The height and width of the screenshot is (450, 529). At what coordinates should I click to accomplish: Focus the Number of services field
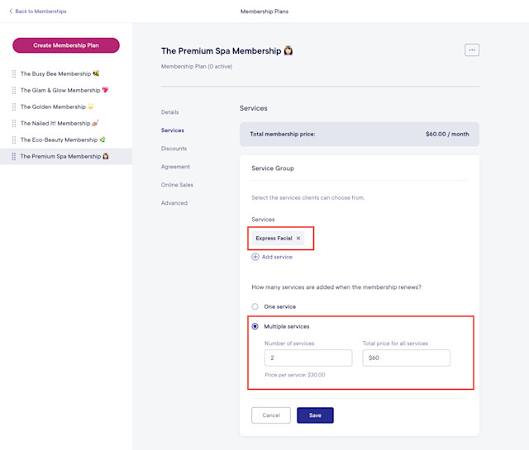click(308, 358)
